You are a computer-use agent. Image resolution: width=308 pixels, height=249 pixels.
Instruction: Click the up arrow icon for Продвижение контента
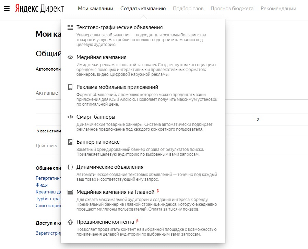[70, 222]
